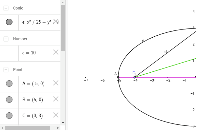The width and height of the screenshot is (197, 131).
Task: Select the ellipse equation e entry
Action: [40, 23]
